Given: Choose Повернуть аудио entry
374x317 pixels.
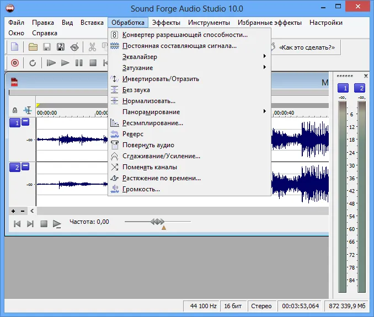Looking at the screenshot, I should (189, 145).
